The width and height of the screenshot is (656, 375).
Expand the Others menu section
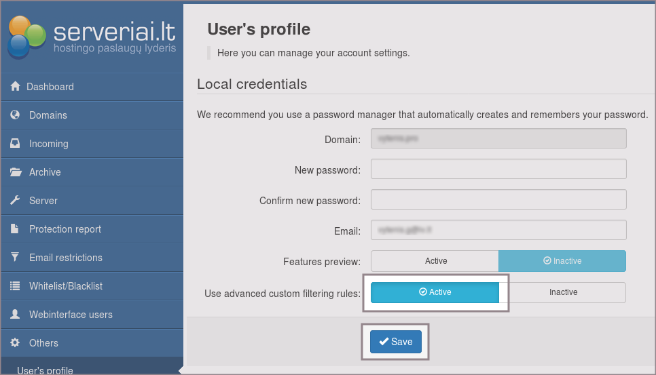[x=43, y=343]
